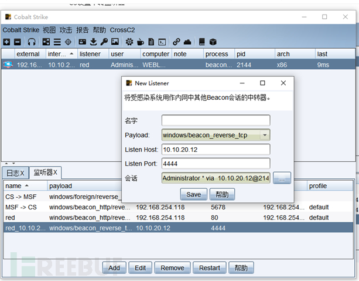Close the New Listener dialog
Screen dimensions: 359x281
[283, 83]
